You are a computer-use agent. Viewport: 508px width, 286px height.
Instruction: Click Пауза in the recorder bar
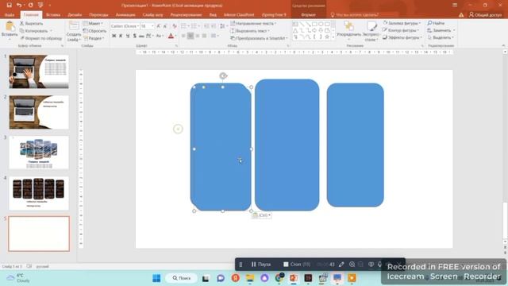point(261,265)
